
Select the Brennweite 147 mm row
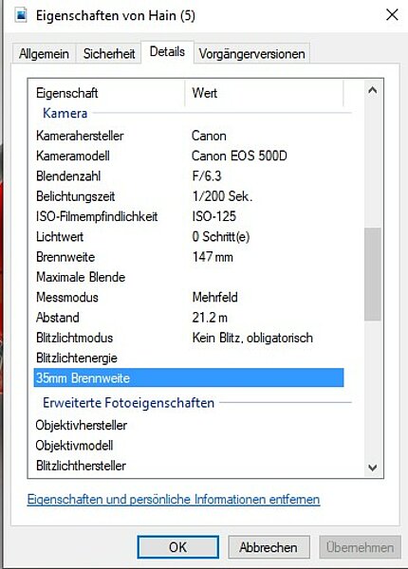189,257
